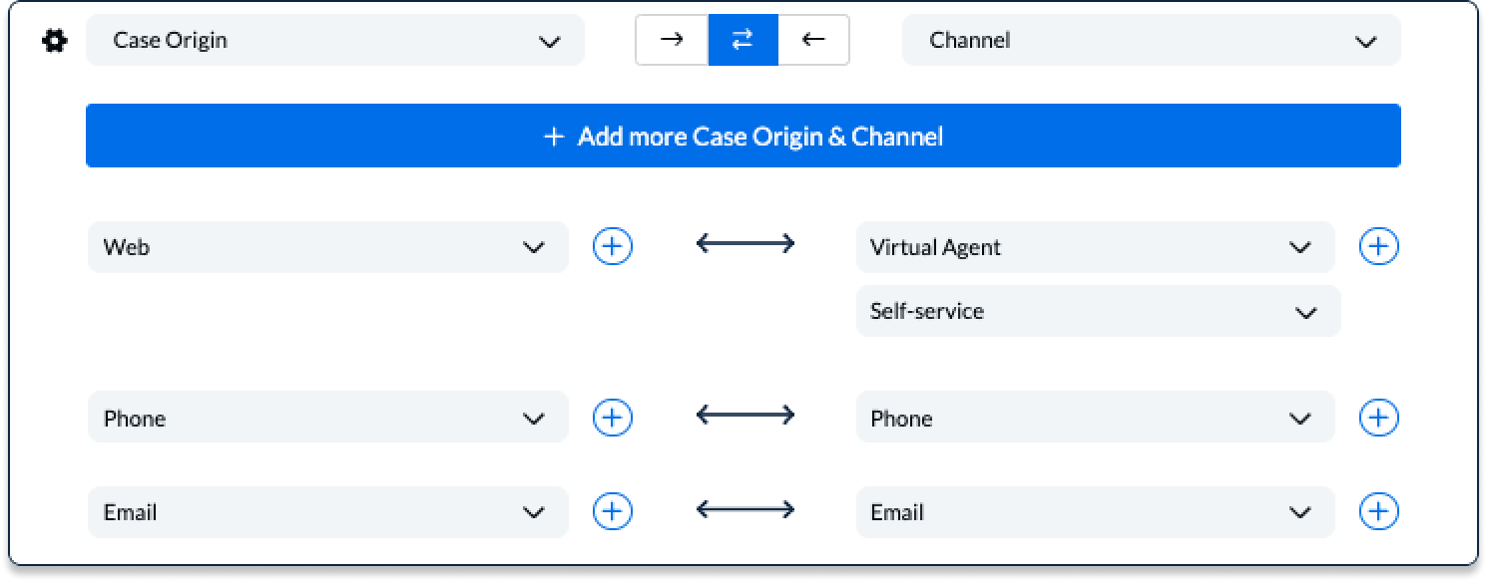Click the plus icon next to Phone origin
This screenshot has height=582, width=1487.
(612, 417)
